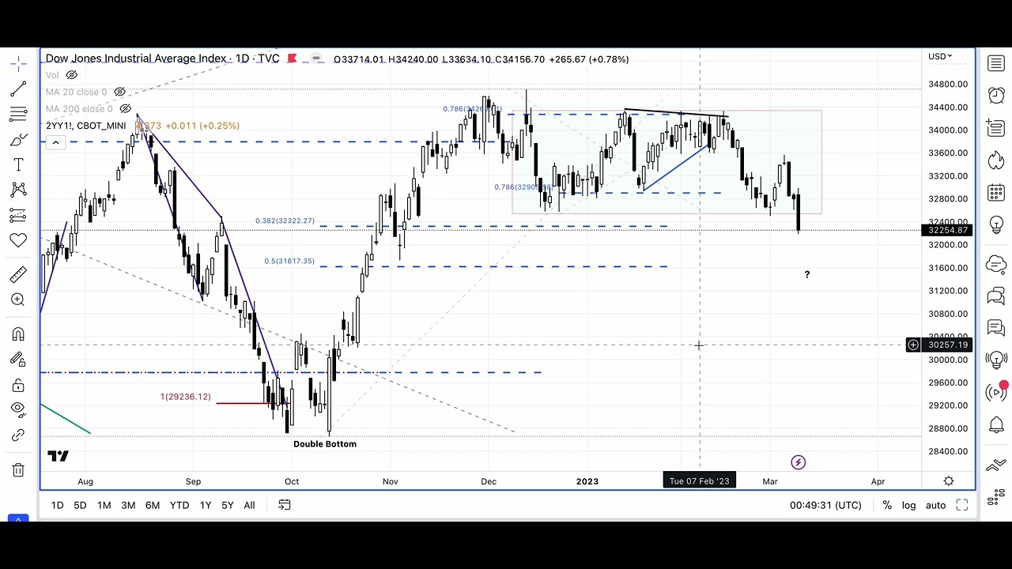Open the ideas lightbulb panel
The width and height of the screenshot is (1012, 569).
[x=996, y=226]
